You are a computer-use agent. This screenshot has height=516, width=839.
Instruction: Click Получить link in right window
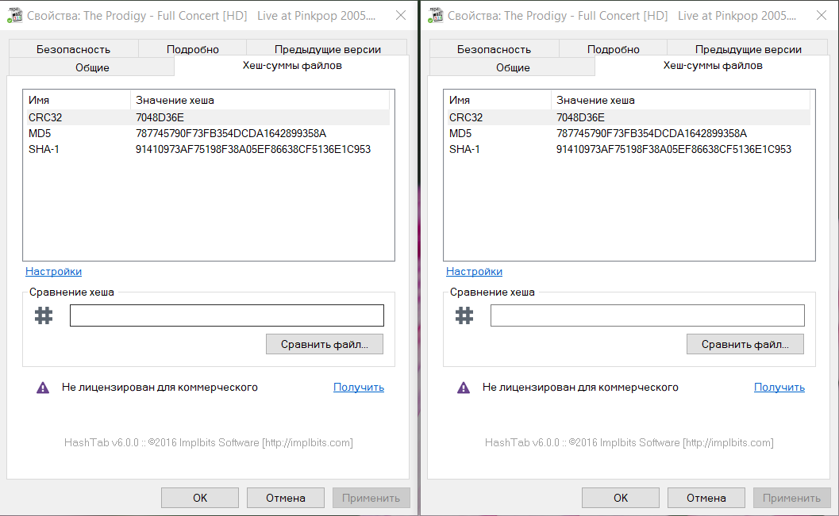779,388
